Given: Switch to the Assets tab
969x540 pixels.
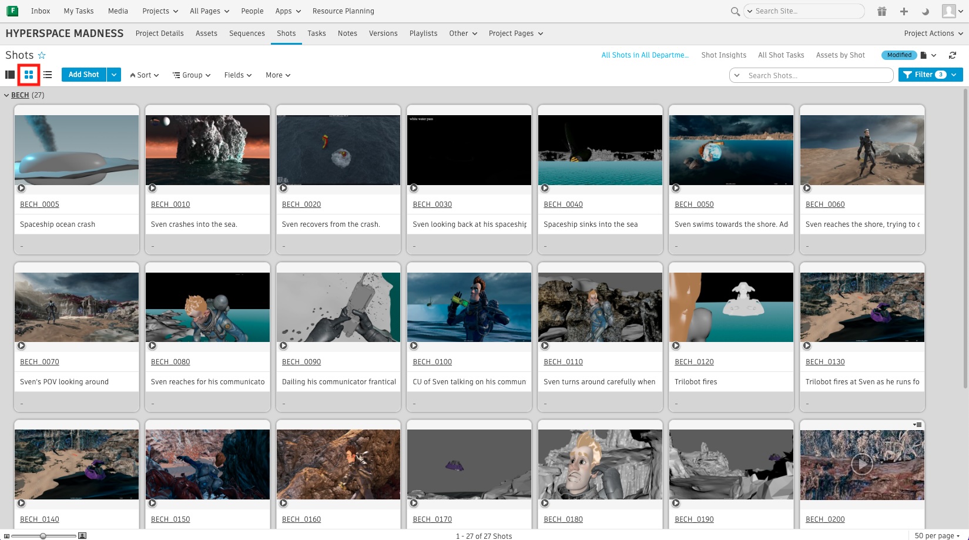Looking at the screenshot, I should (x=206, y=33).
